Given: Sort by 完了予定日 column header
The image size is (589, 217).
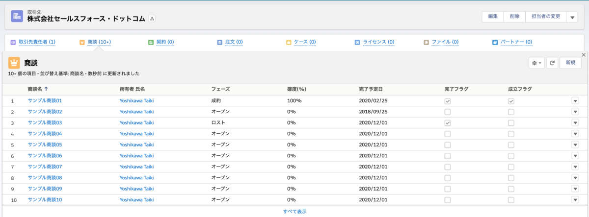Looking at the screenshot, I should (x=371, y=89).
